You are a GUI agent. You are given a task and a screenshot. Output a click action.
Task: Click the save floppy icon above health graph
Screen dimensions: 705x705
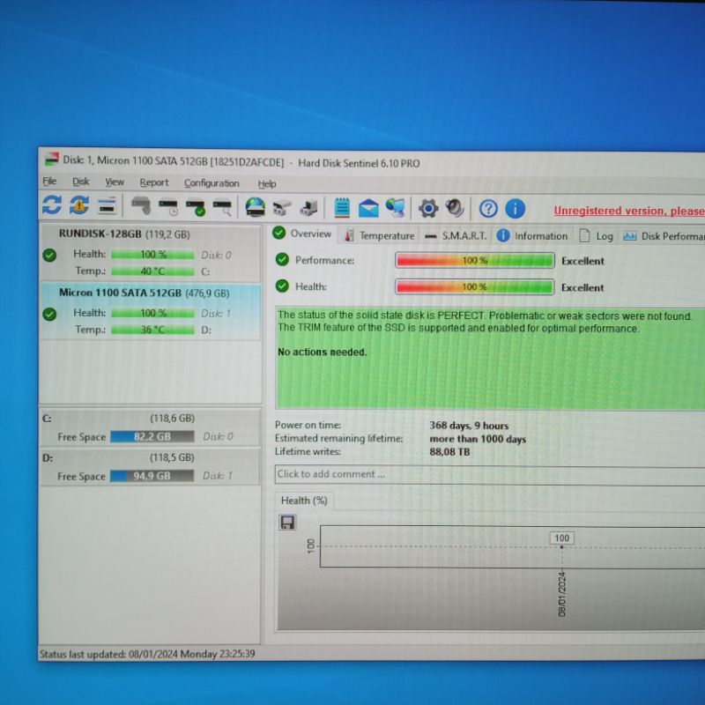pyautogui.click(x=287, y=523)
